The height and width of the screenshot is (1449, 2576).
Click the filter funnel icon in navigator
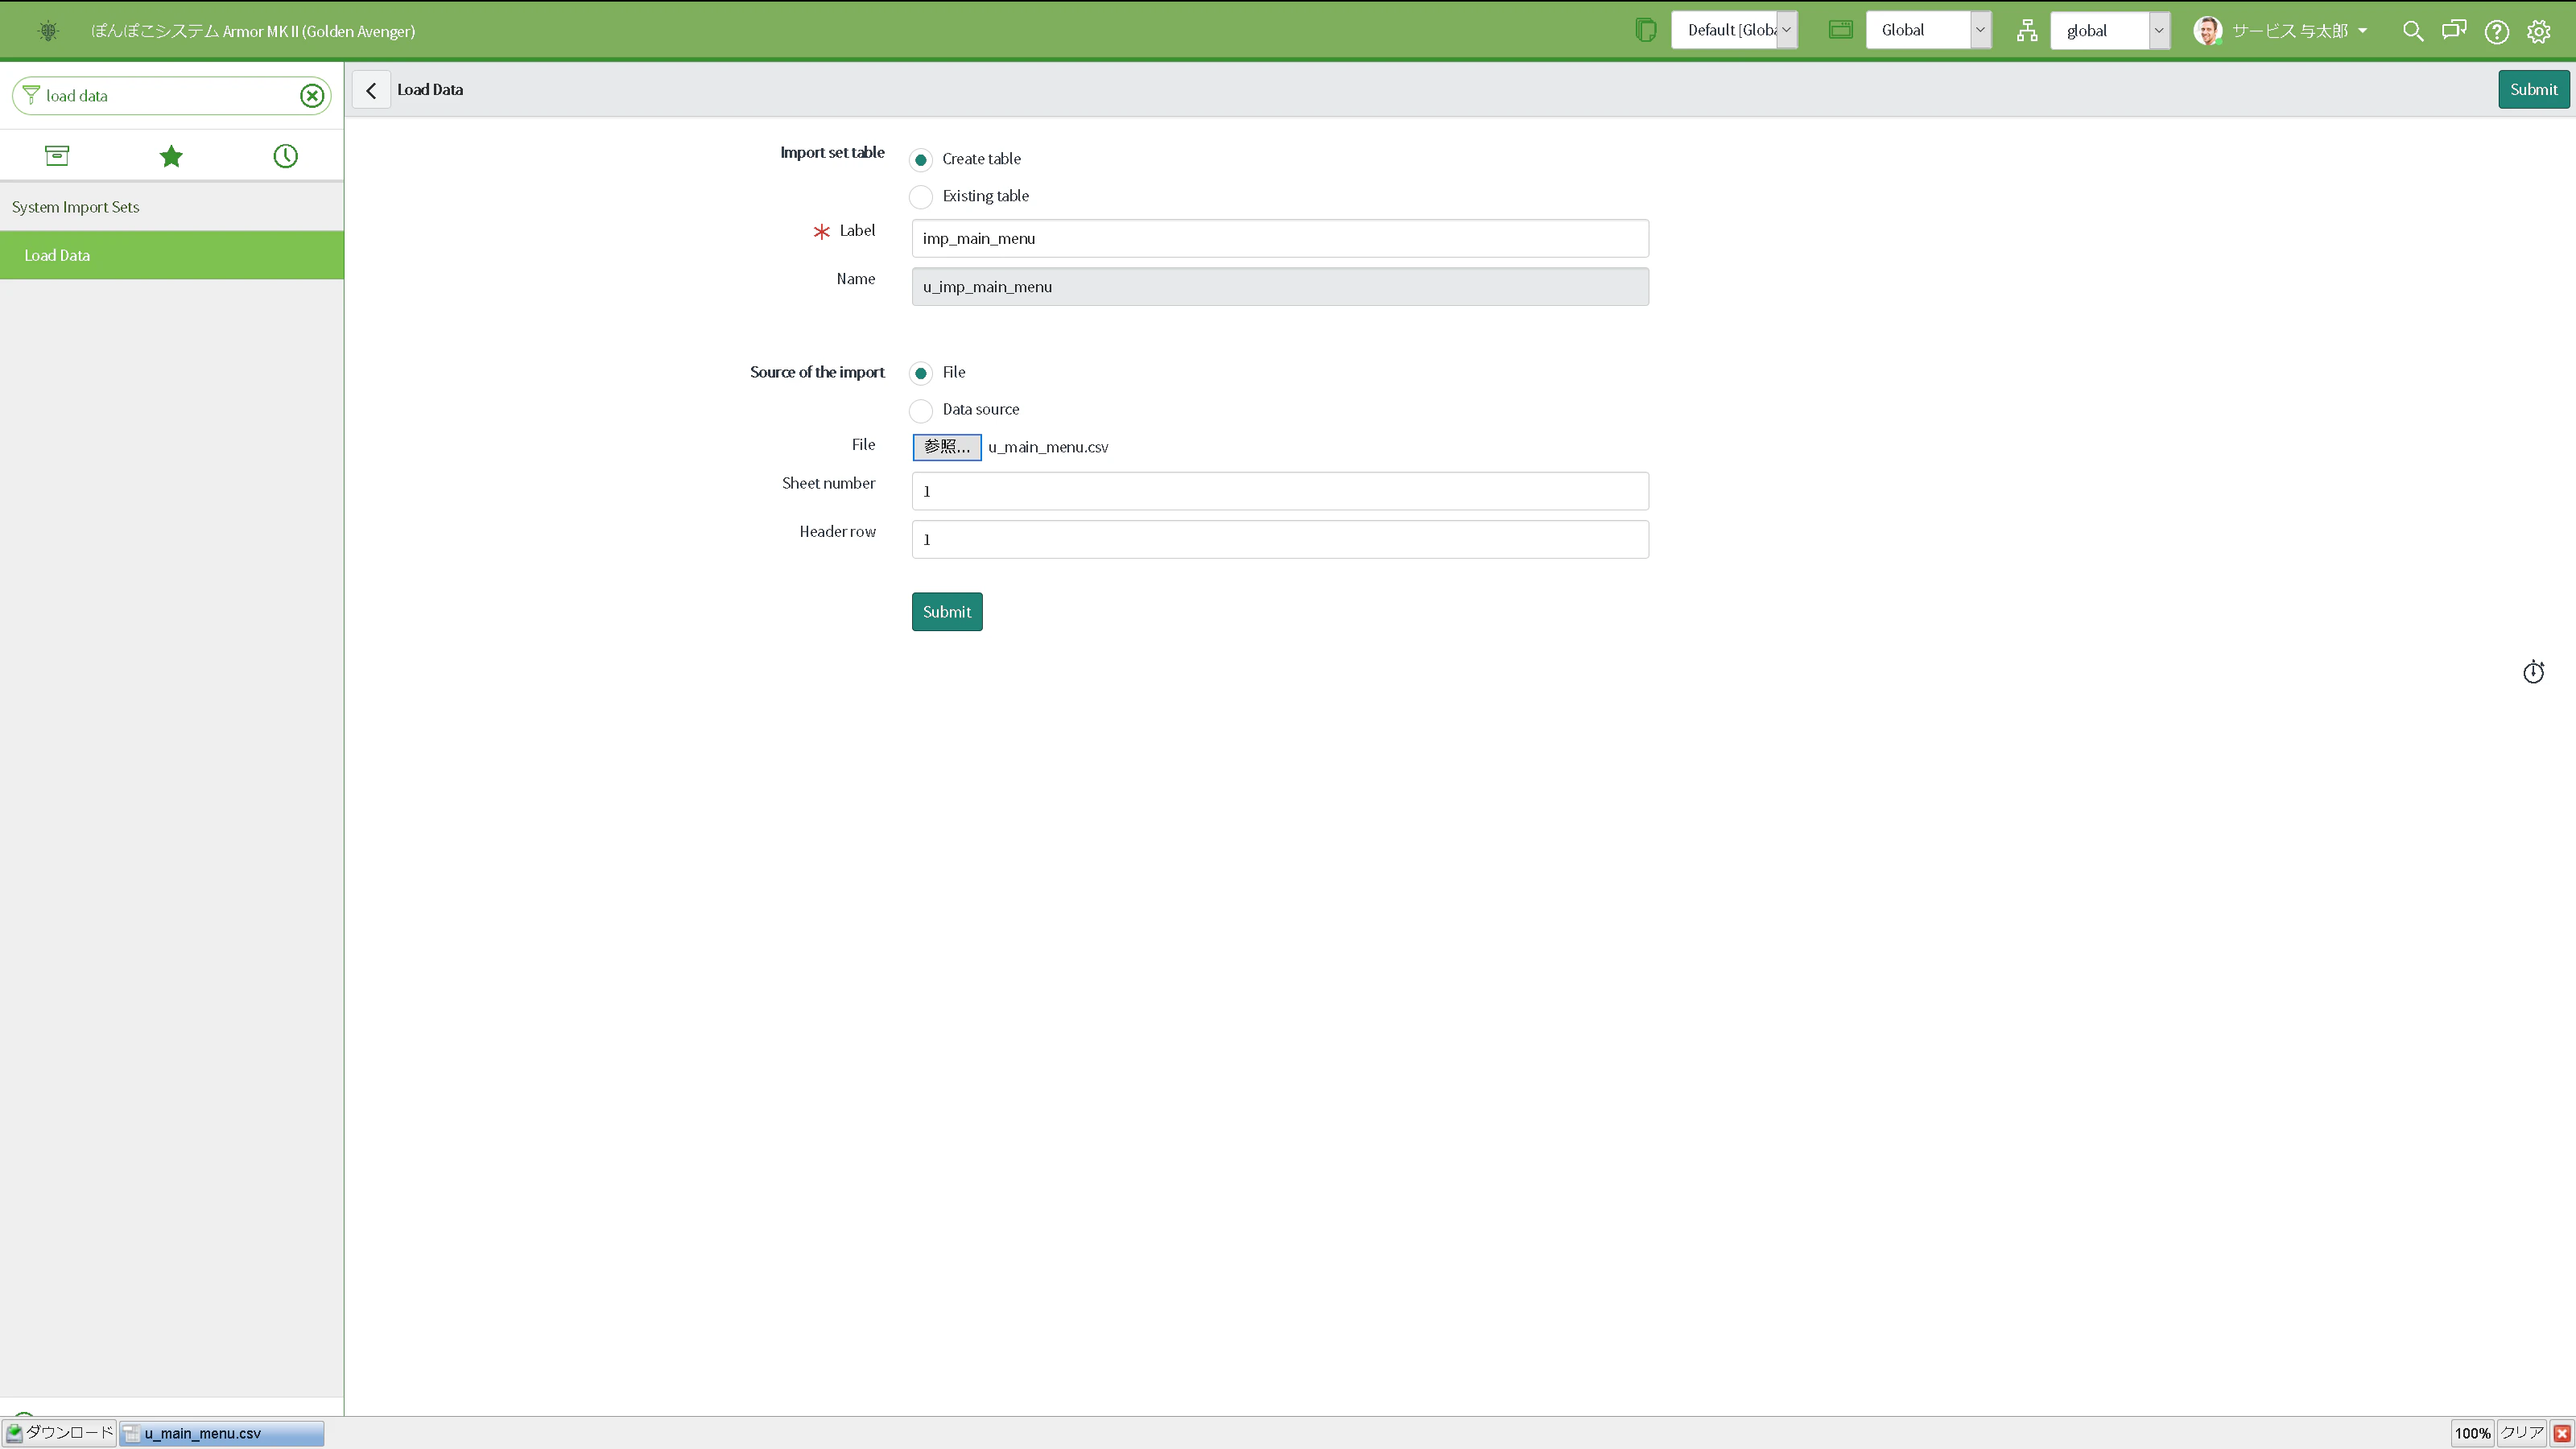(x=30, y=95)
